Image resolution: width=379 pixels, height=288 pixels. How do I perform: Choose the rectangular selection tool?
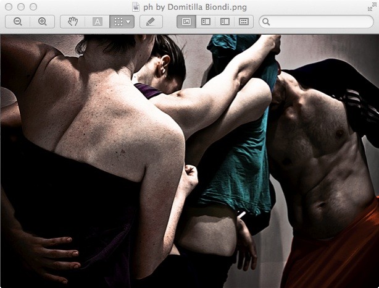tap(118, 22)
